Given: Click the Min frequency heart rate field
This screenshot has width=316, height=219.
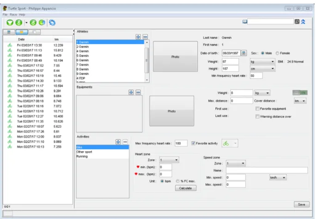Looking at the screenshot, I should (x=256, y=76).
